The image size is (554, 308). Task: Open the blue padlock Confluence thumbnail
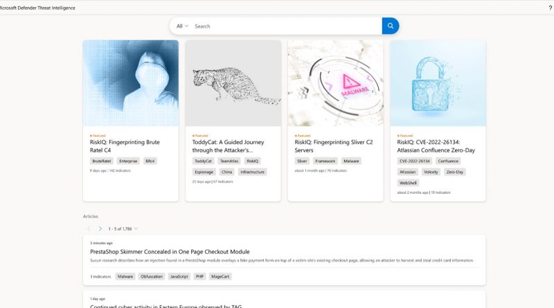point(438,83)
